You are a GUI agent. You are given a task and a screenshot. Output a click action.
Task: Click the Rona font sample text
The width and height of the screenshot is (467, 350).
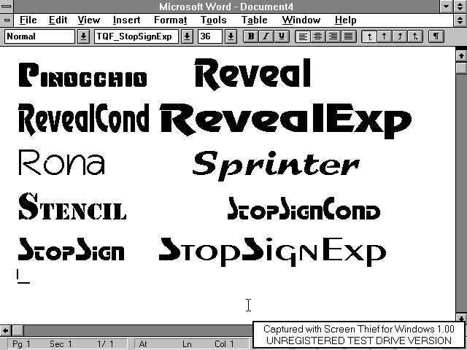[x=61, y=162]
